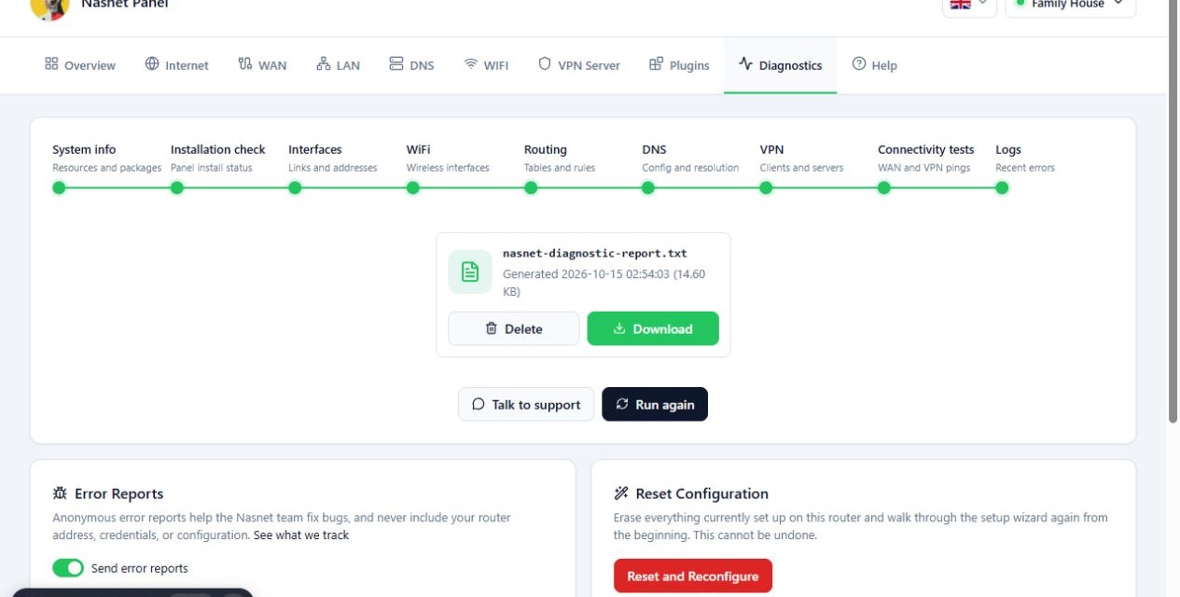
Task: Switch to the WIFI tab
Action: click(x=486, y=65)
